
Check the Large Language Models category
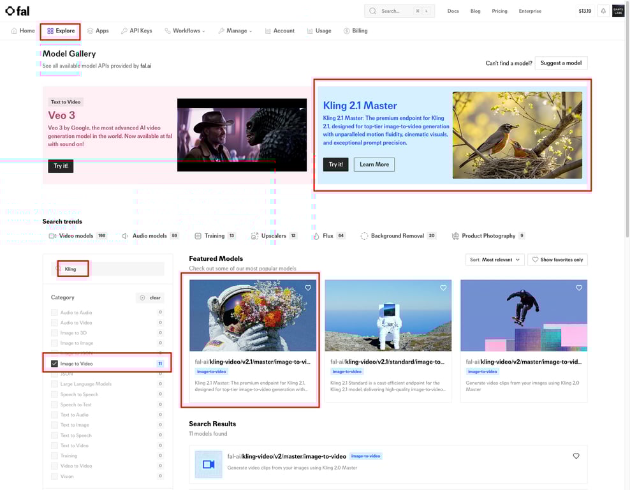tap(55, 384)
